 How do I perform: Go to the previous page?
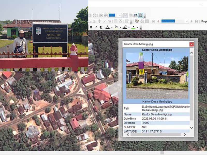coord(158,21)
